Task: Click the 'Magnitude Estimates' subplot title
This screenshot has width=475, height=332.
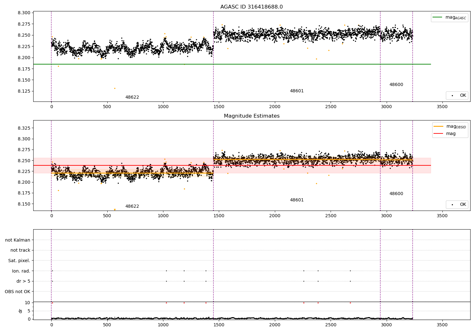Action: [251, 116]
